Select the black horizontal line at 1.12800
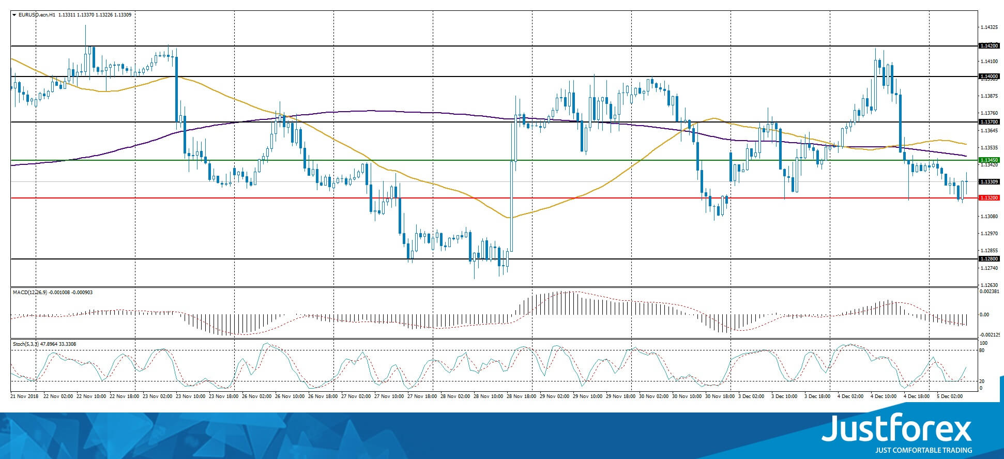 point(494,259)
